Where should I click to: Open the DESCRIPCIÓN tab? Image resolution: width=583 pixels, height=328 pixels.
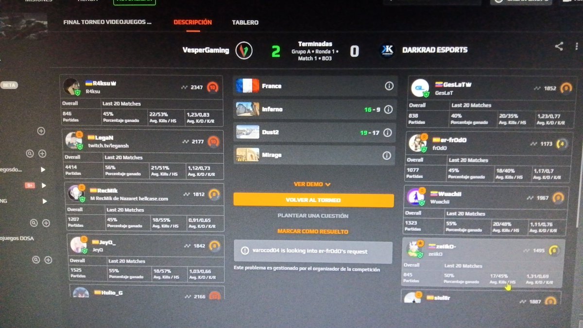point(192,22)
